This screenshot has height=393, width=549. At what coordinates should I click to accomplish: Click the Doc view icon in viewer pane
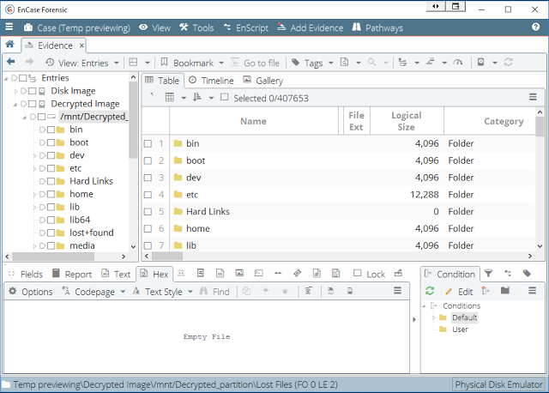point(201,273)
